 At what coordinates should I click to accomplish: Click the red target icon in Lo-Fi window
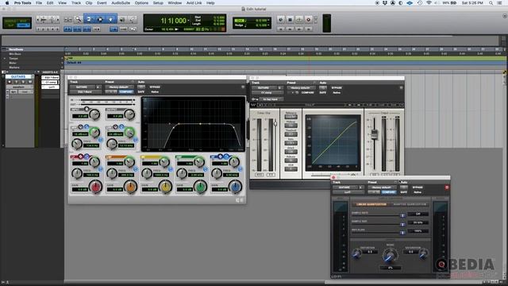coord(447,187)
